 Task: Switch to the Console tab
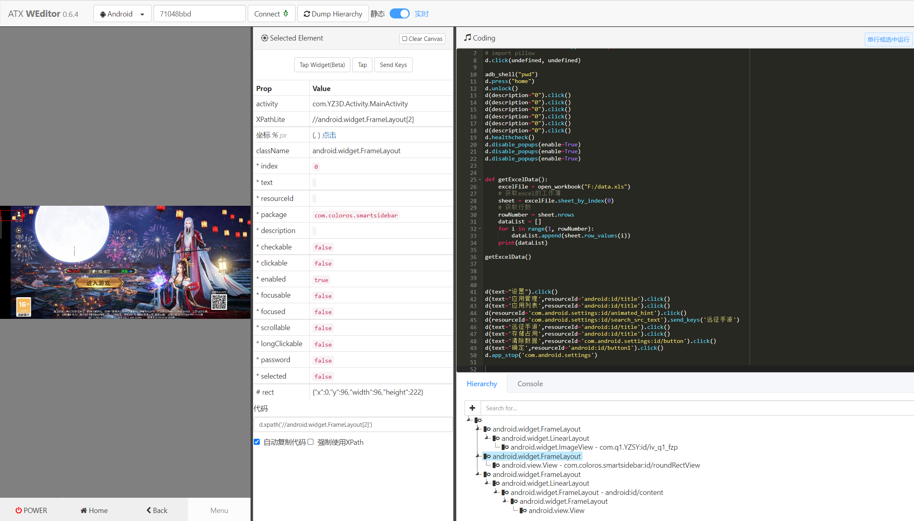point(530,383)
